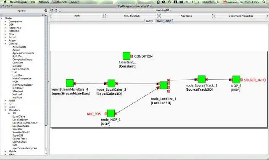Open the Network menu

point(44,2)
